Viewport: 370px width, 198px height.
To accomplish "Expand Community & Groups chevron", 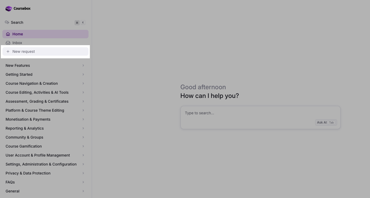I will click(83, 137).
